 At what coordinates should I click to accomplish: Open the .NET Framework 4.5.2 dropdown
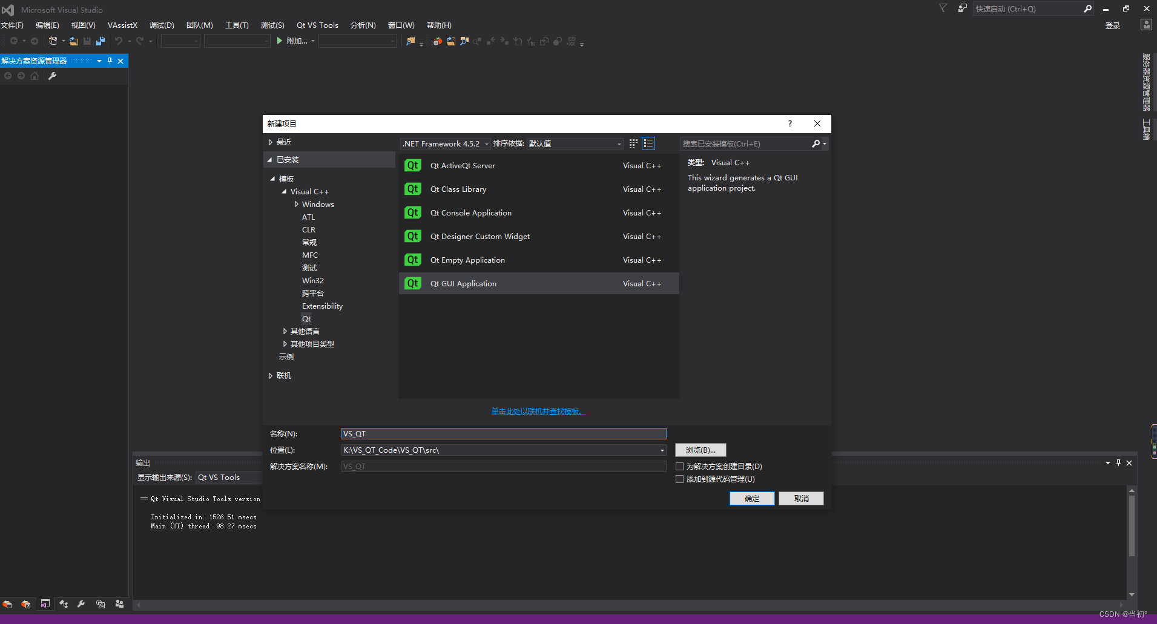pos(445,143)
